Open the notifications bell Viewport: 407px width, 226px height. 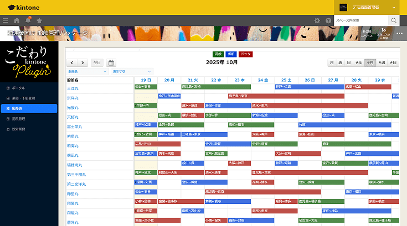[28, 20]
